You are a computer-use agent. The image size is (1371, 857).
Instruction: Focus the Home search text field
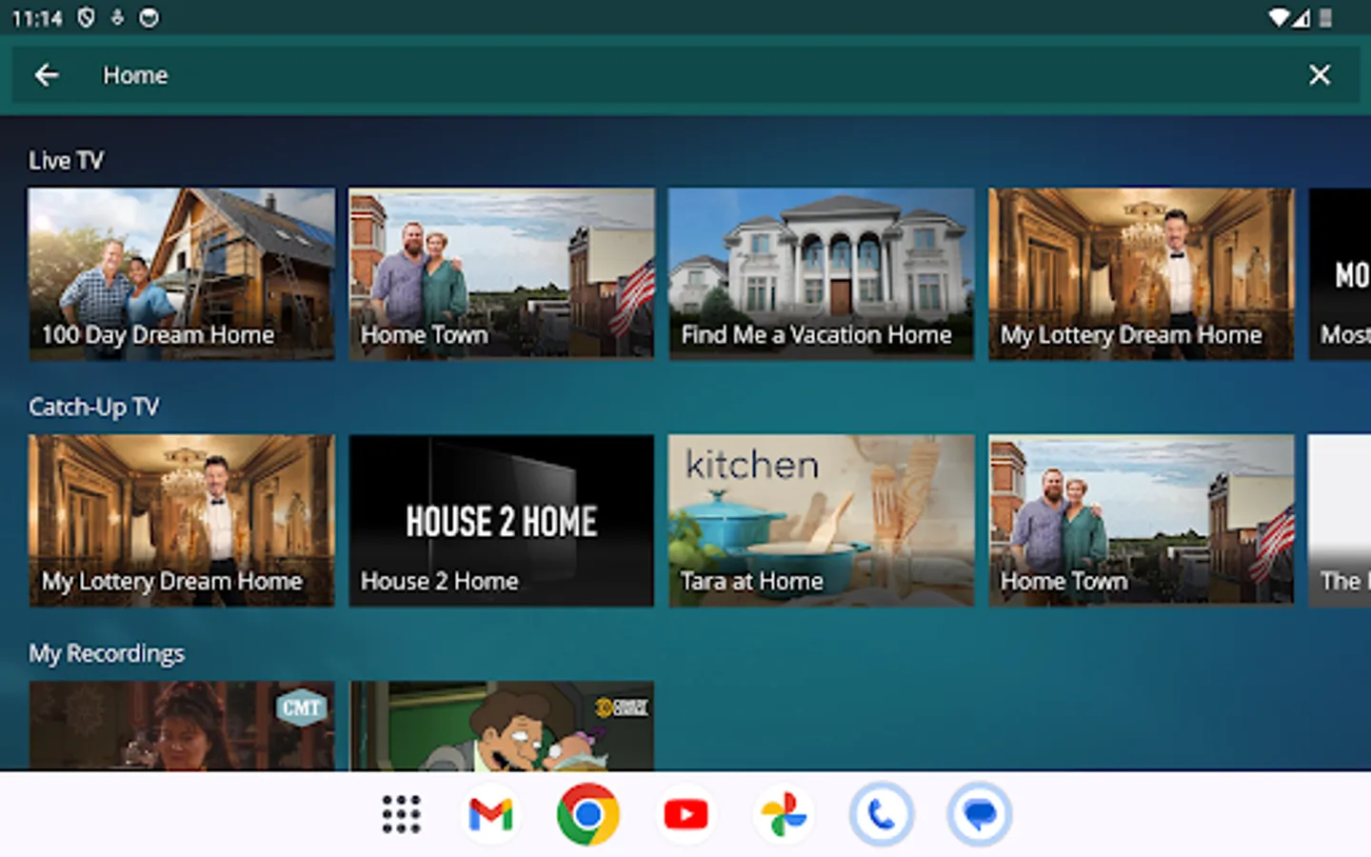pyautogui.click(x=685, y=75)
